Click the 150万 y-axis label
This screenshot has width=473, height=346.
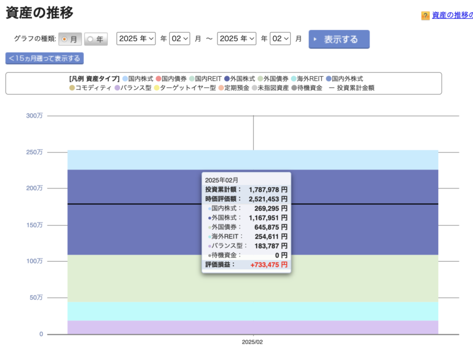point(34,225)
